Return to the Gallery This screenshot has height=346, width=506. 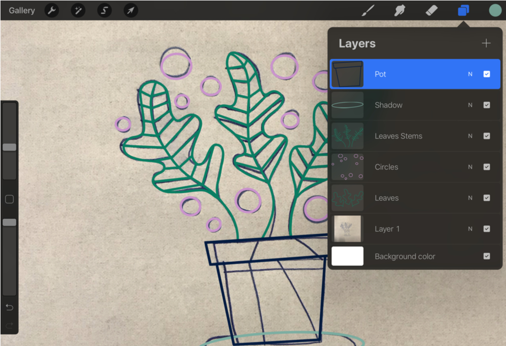click(21, 10)
